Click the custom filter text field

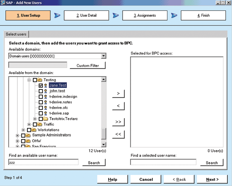38,65
